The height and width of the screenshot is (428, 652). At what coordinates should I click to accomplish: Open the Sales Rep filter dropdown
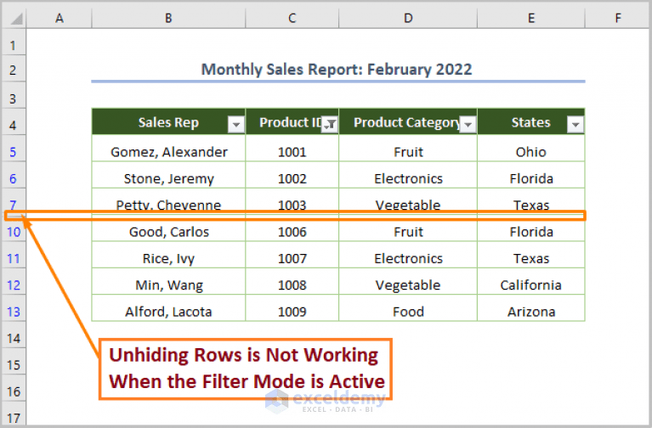pos(235,124)
